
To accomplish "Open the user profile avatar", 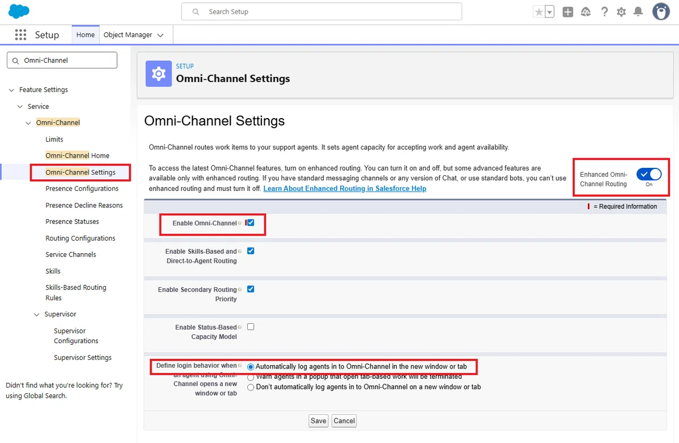I will 661,11.
